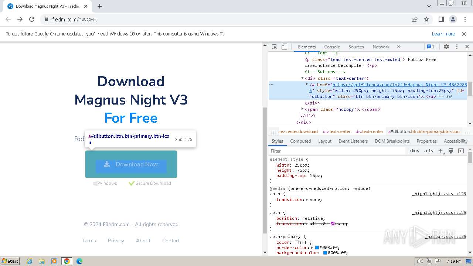Open DevTools customize three-dot menu
The width and height of the screenshot is (473, 266).
tap(457, 47)
